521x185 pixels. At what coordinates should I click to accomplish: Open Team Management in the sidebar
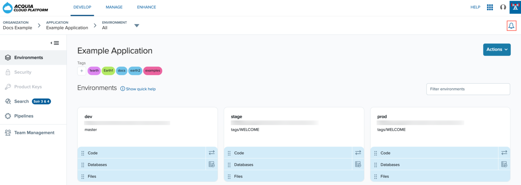pyautogui.click(x=33, y=133)
